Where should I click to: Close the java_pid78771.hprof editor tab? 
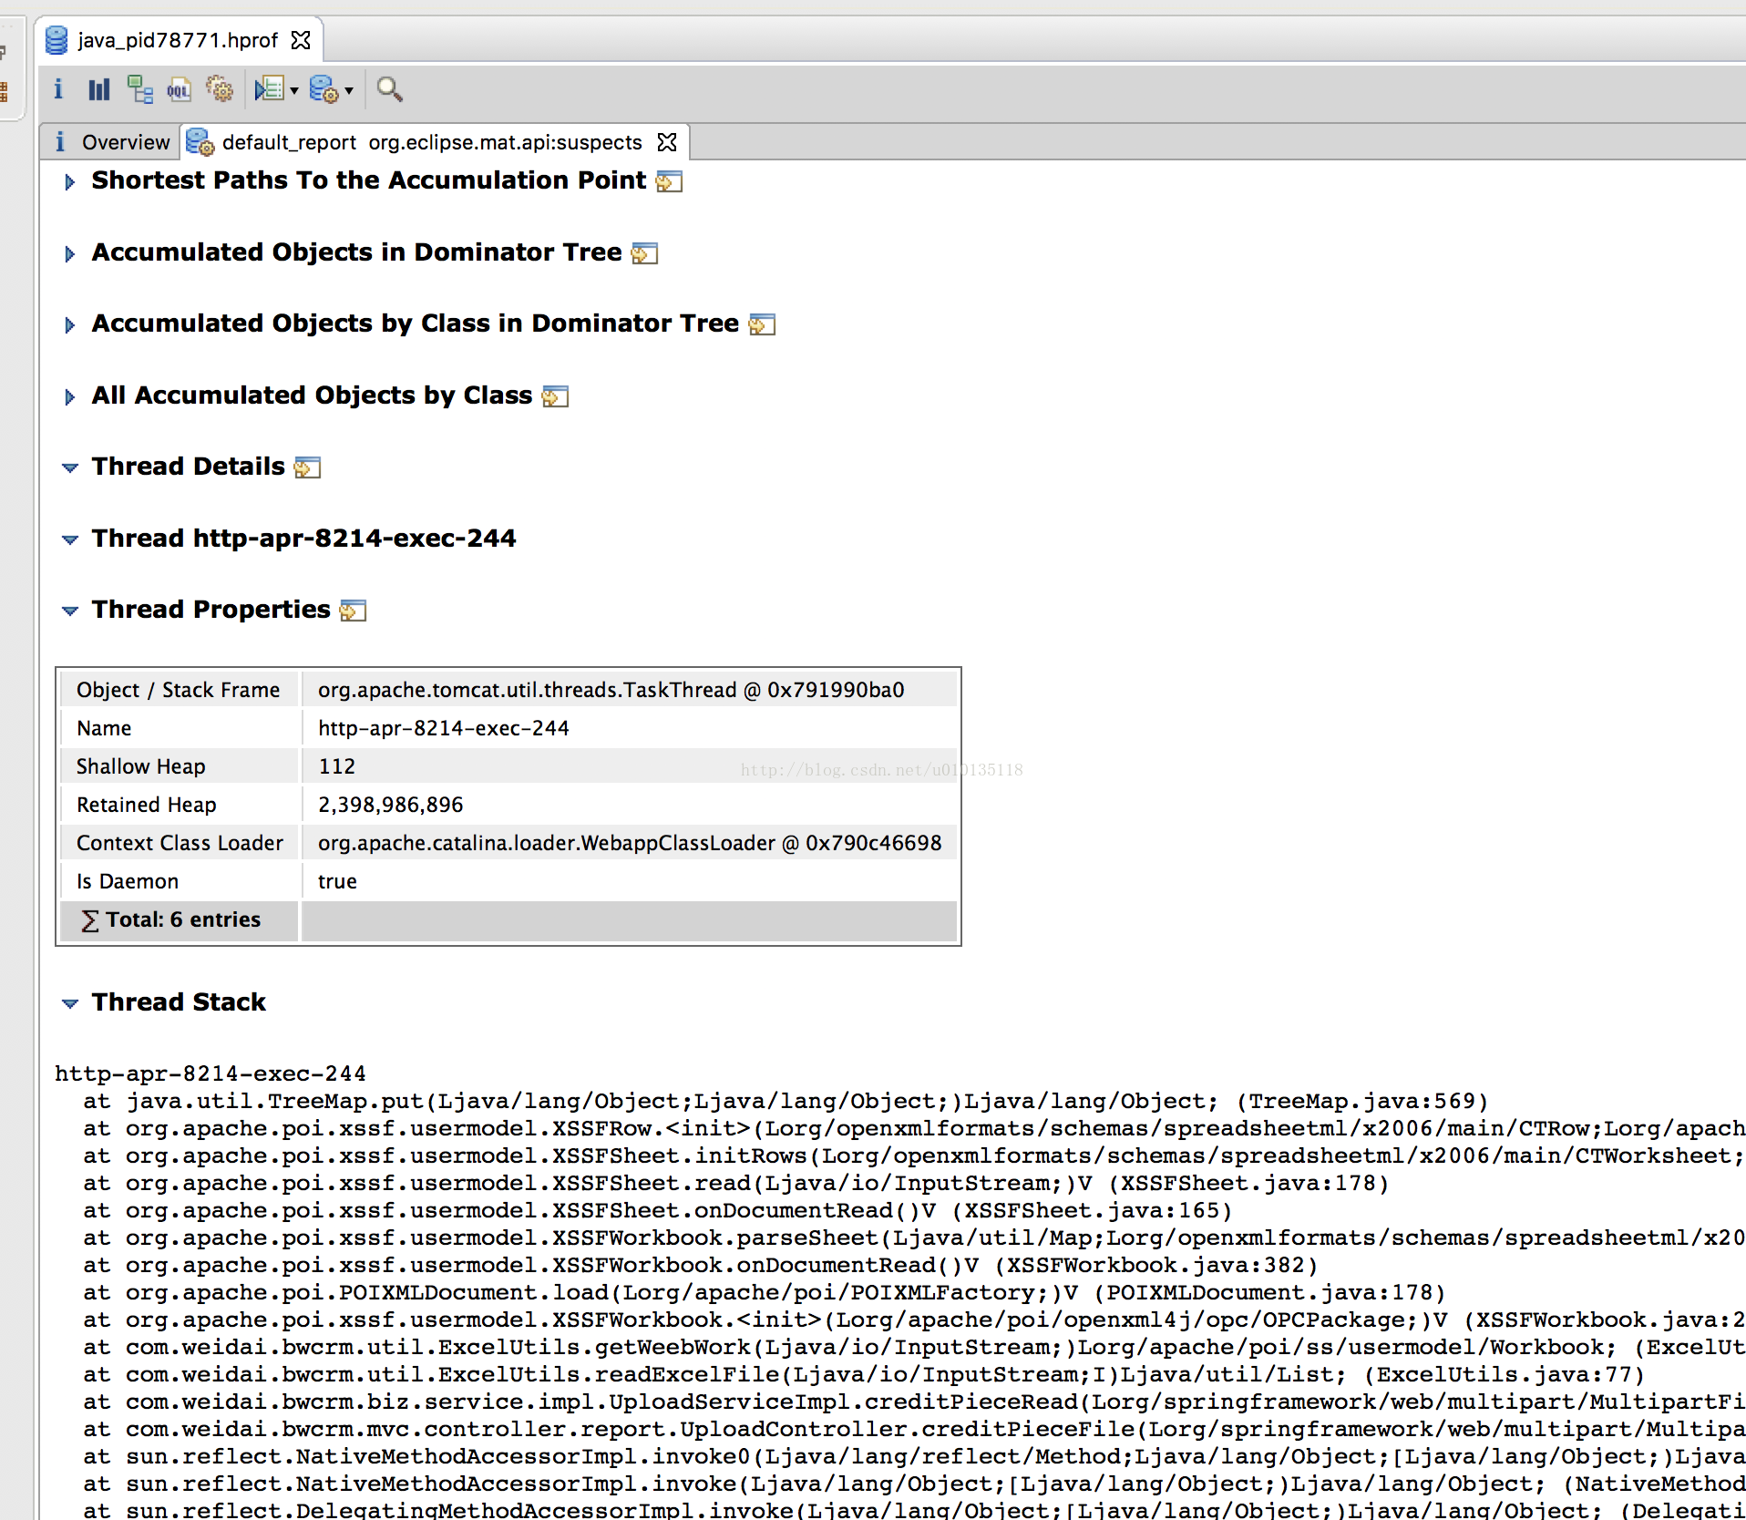(x=301, y=40)
